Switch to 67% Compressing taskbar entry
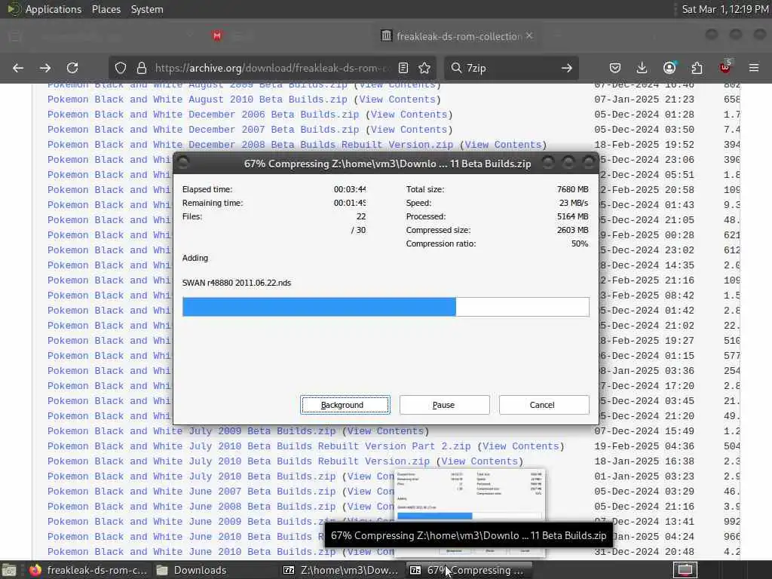Viewport: 772px width, 579px height. (467, 570)
